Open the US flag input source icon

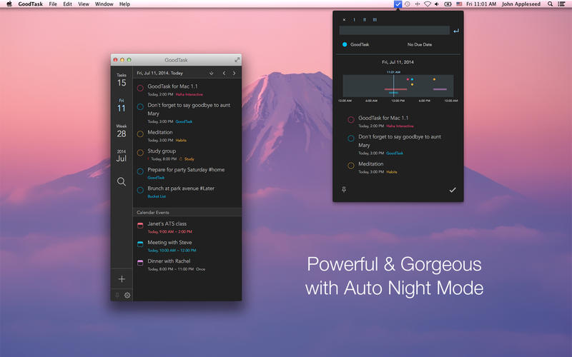459,4
